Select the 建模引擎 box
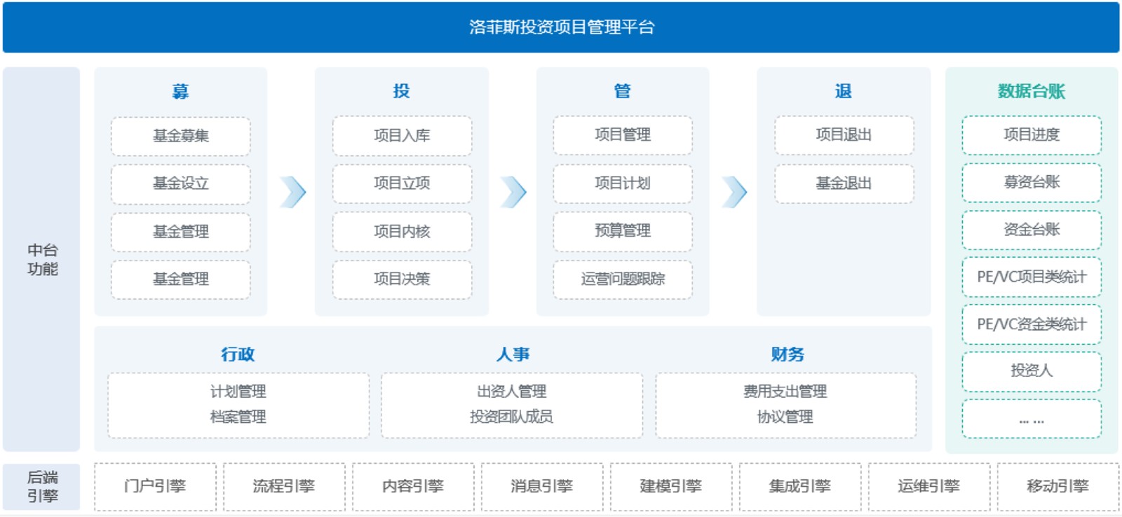Image resolution: width=1122 pixels, height=517 pixels. tap(671, 486)
